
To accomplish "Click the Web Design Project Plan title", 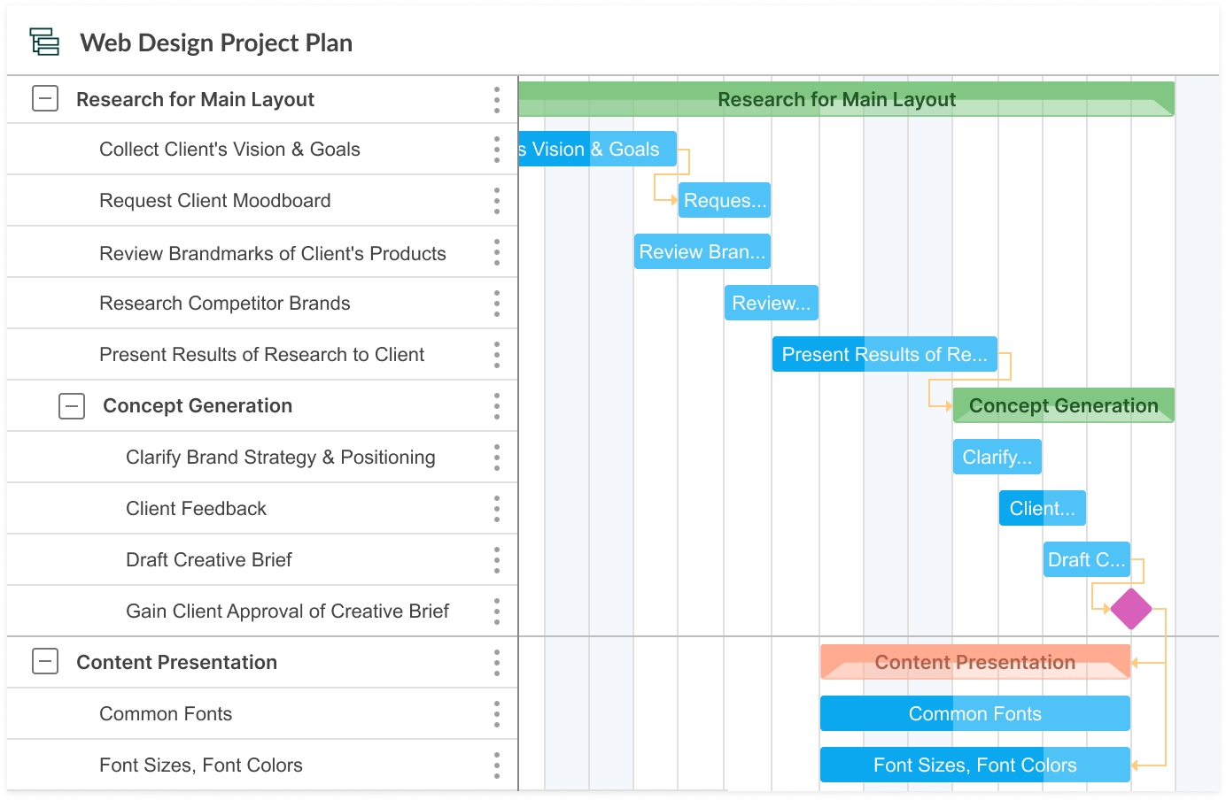I will pyautogui.click(x=216, y=42).
